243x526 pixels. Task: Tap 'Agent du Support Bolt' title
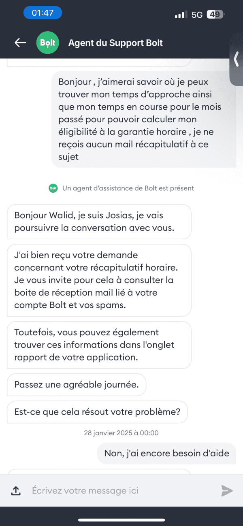[x=115, y=43]
